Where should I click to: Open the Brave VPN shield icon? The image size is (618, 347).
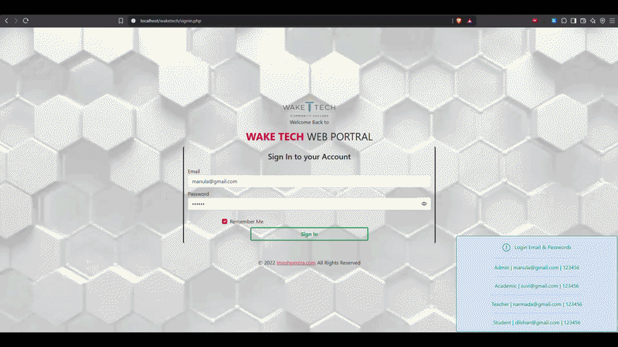coord(603,21)
